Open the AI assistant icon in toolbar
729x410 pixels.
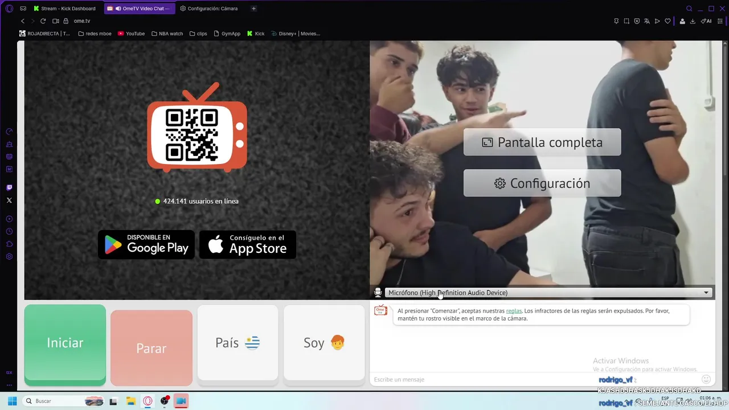pyautogui.click(x=706, y=21)
